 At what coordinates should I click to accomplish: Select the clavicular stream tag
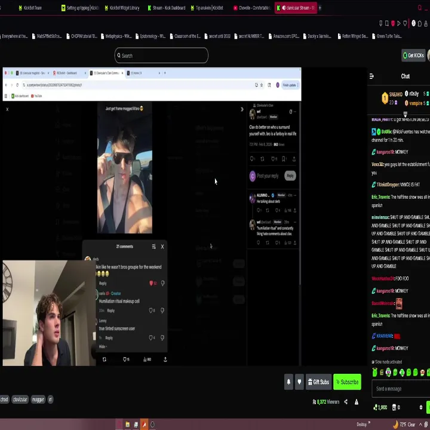(x=20, y=400)
